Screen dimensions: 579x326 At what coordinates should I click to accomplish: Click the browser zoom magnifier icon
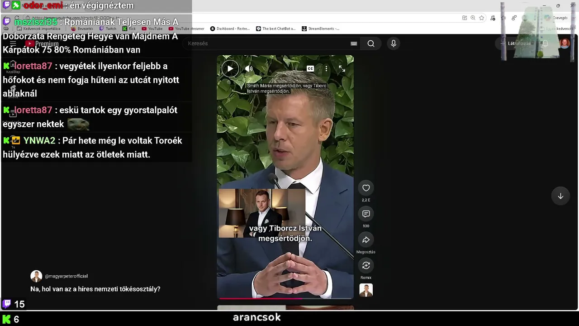[473, 18]
